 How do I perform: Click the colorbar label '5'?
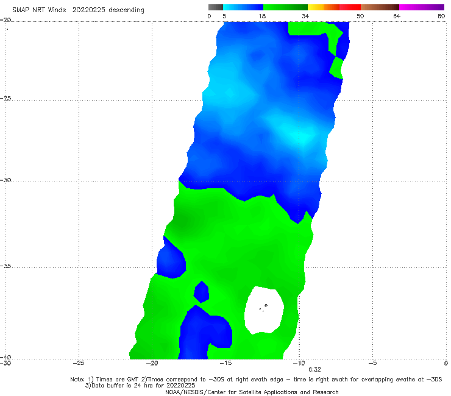[x=224, y=16]
